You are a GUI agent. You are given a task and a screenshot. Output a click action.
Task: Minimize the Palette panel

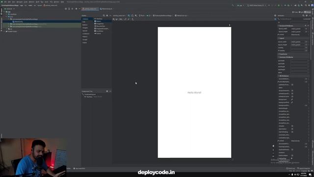[x=110, y=15]
